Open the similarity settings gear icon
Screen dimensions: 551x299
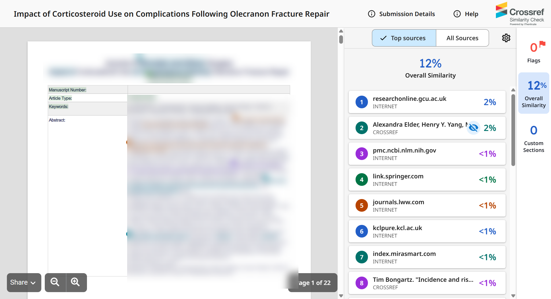(506, 38)
